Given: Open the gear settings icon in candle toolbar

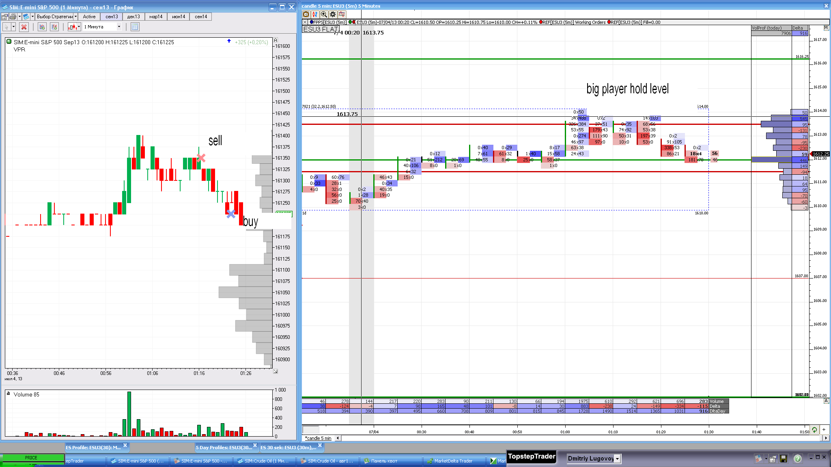Looking at the screenshot, I should 333,14.
